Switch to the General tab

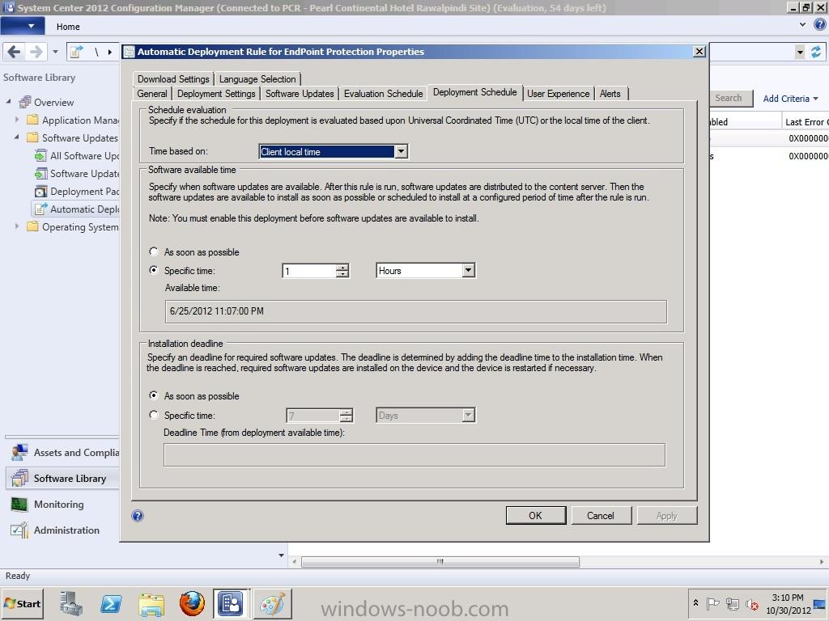[x=152, y=94]
